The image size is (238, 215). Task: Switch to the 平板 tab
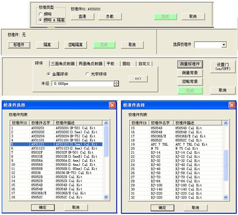click(x=111, y=64)
